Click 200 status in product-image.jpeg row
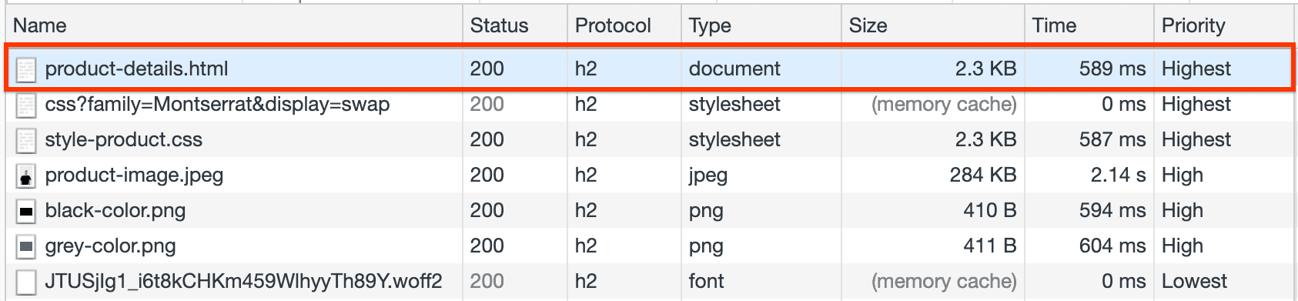This screenshot has height=301, width=1298. [487, 175]
